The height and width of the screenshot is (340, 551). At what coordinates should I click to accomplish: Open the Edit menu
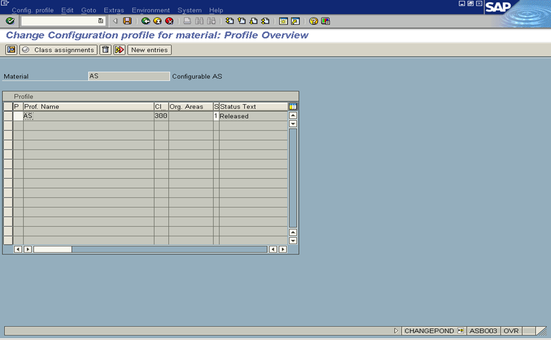pyautogui.click(x=67, y=10)
